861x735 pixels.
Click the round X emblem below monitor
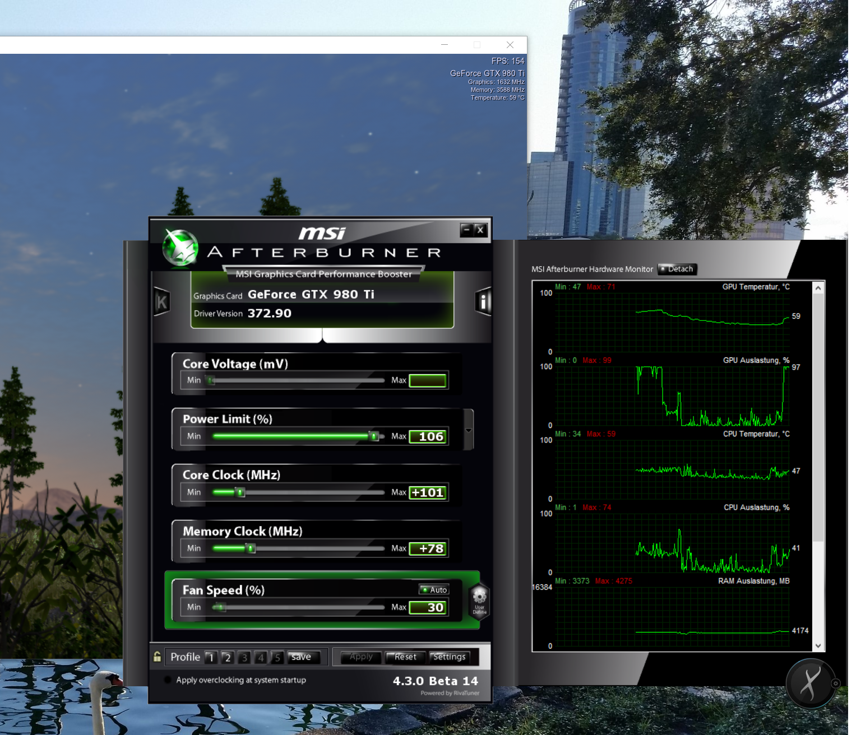pos(810,683)
